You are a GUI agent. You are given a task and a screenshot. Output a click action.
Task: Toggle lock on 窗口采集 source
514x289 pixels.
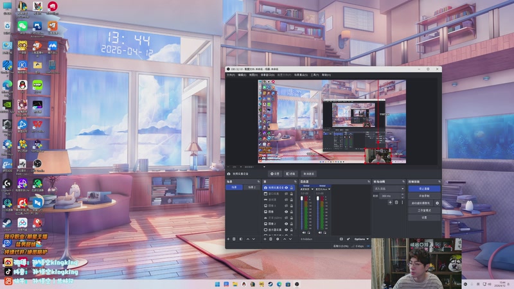292,194
